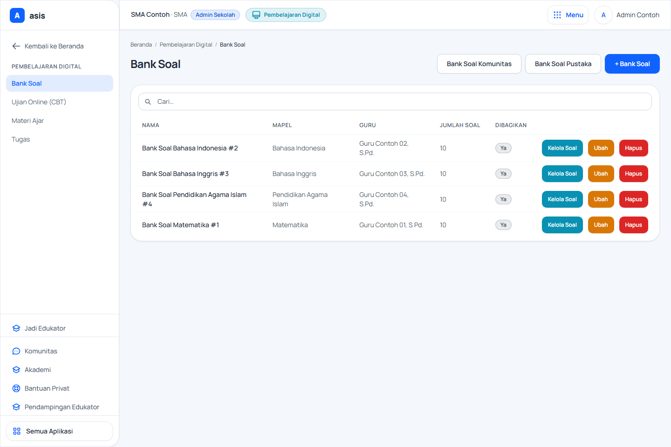This screenshot has height=447, width=671.
Task: Open Ujian Online (CBT) sidebar item
Action: (60, 102)
